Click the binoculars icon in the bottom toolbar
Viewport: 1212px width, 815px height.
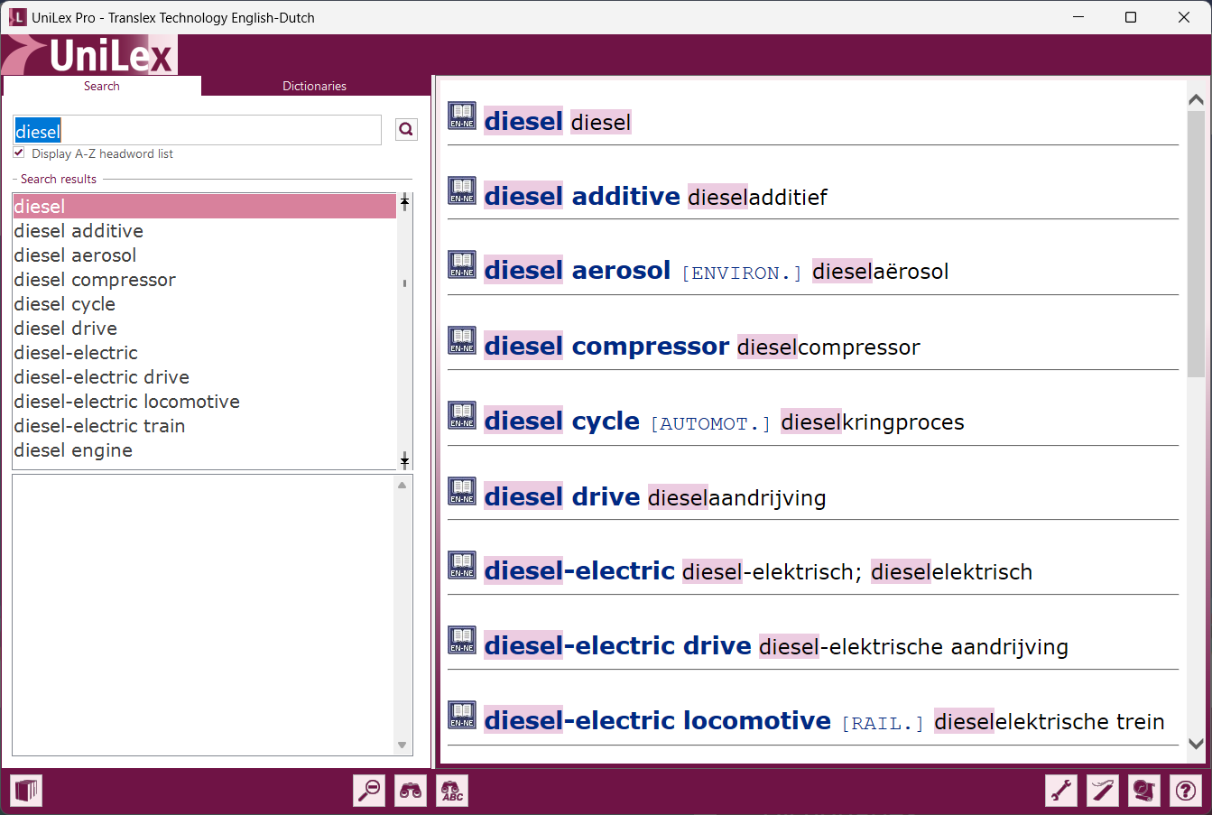[x=411, y=791]
